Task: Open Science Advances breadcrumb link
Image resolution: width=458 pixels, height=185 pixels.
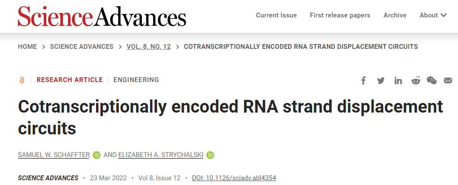Action: coord(82,47)
